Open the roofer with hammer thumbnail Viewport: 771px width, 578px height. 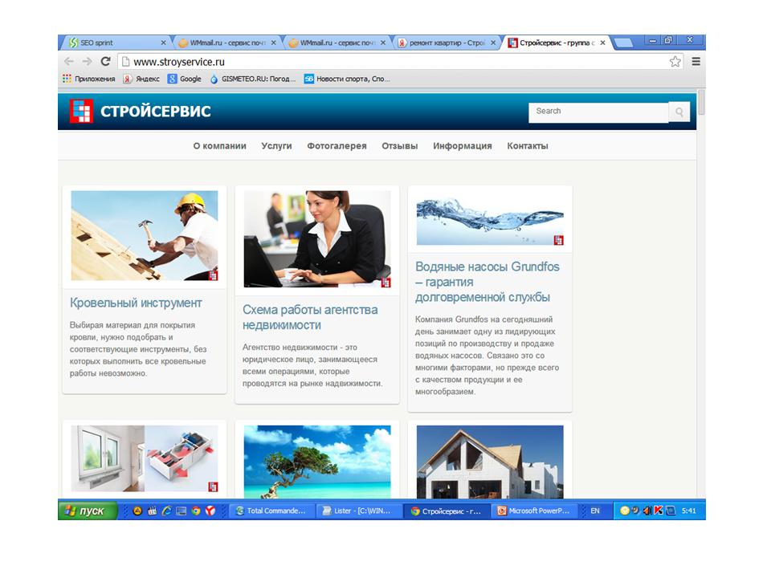pos(144,235)
